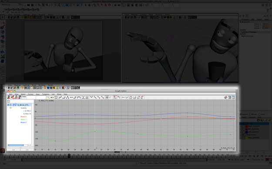Click the Break Tangents icon
Screen dimensions: 272x169
[x=91, y=98]
